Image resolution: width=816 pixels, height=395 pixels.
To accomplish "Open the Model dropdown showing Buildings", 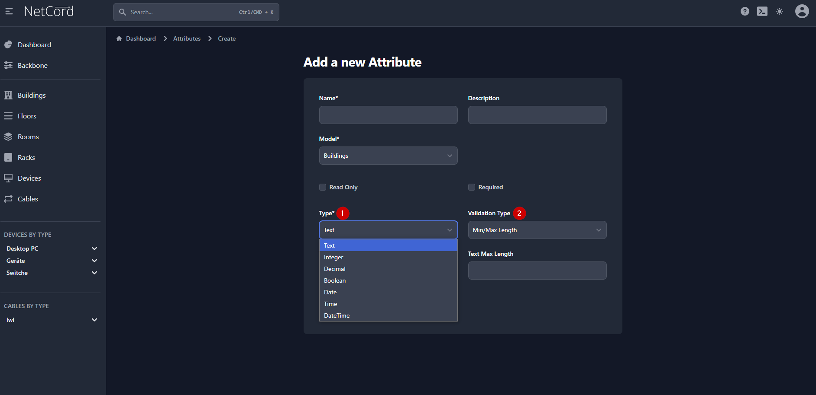I will (x=388, y=156).
